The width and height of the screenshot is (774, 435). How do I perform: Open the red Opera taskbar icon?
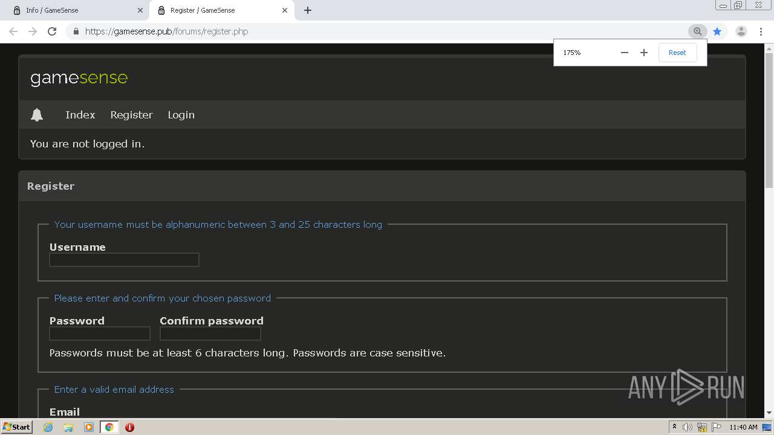click(129, 427)
